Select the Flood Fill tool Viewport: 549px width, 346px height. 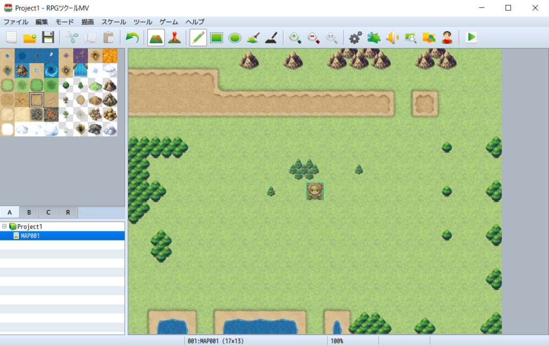pyautogui.click(x=253, y=37)
